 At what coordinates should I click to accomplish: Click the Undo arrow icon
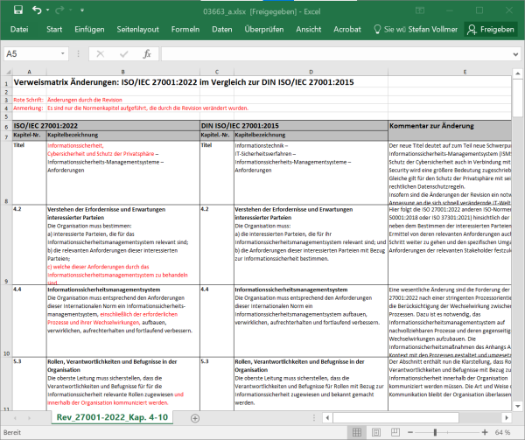[38, 10]
